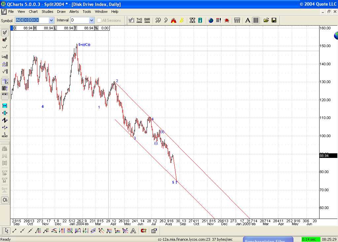Open the Studies menu
This screenshot has height=242, width=338.
click(48, 12)
